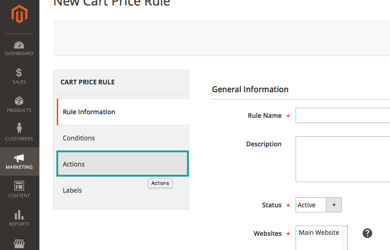Focus the Rule Name text field
Viewport: 390px width, 250px height.
342,116
